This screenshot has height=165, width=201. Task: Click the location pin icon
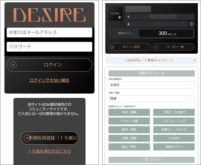[128, 17]
